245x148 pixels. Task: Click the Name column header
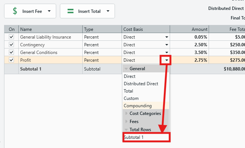(50, 29)
